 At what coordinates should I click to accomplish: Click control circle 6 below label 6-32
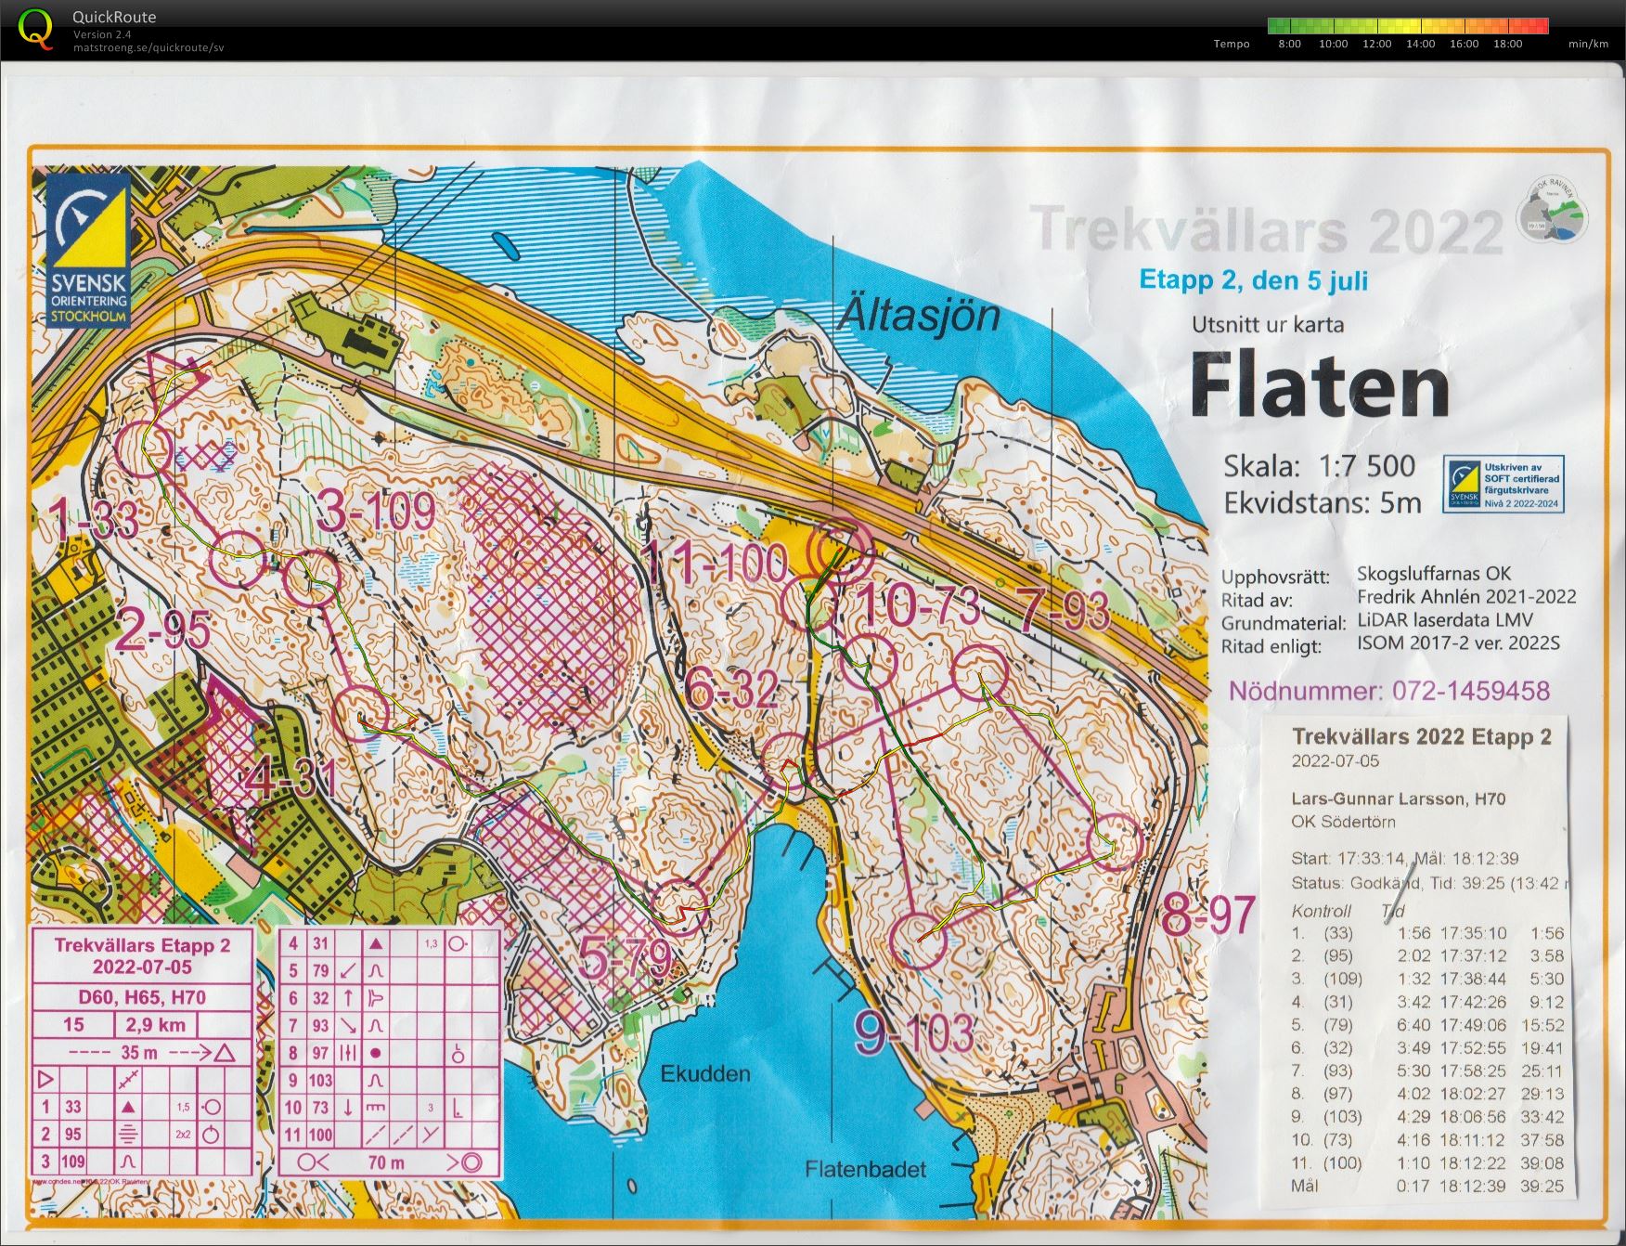[789, 760]
